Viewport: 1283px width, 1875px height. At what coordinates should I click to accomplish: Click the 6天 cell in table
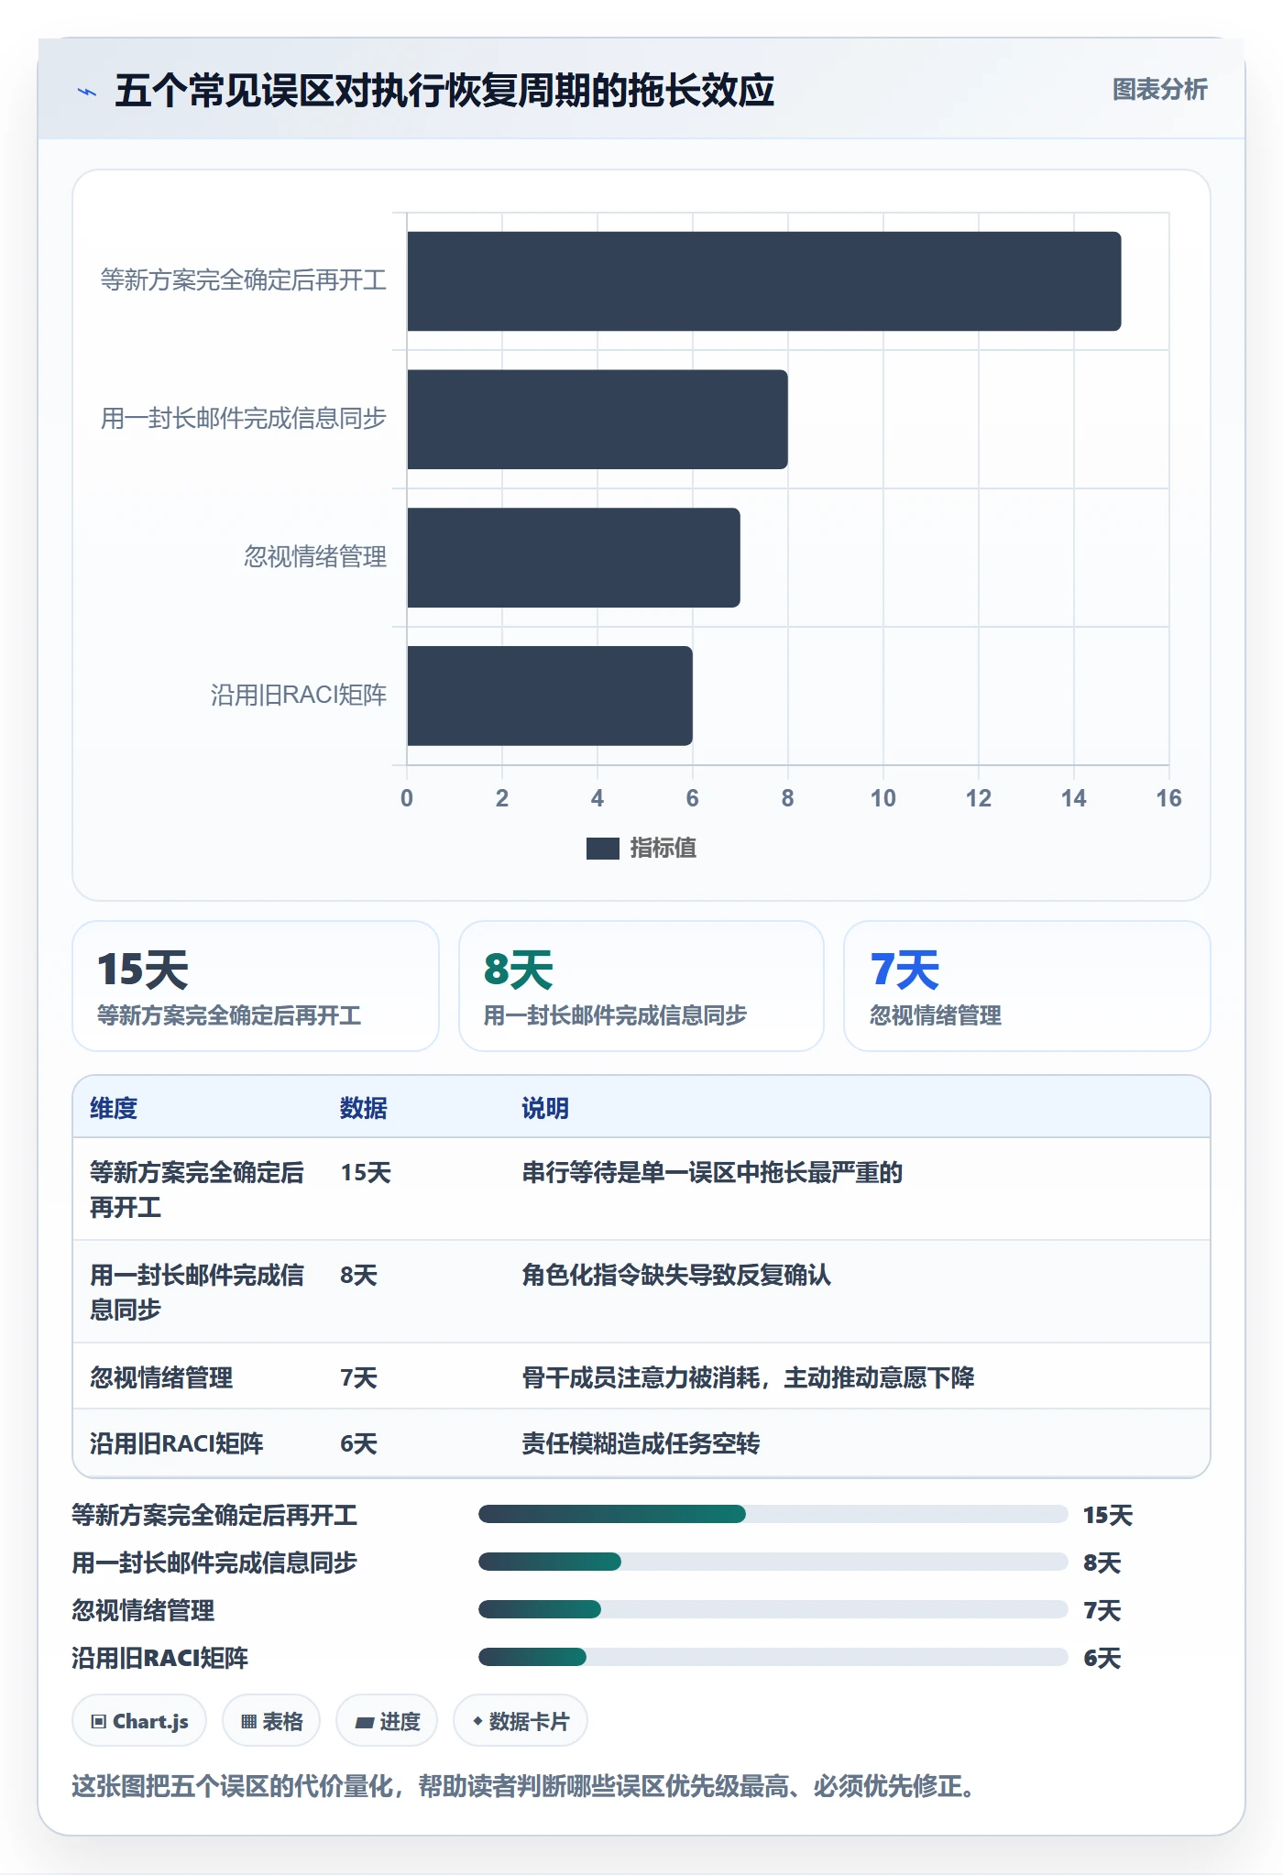[x=359, y=1444]
